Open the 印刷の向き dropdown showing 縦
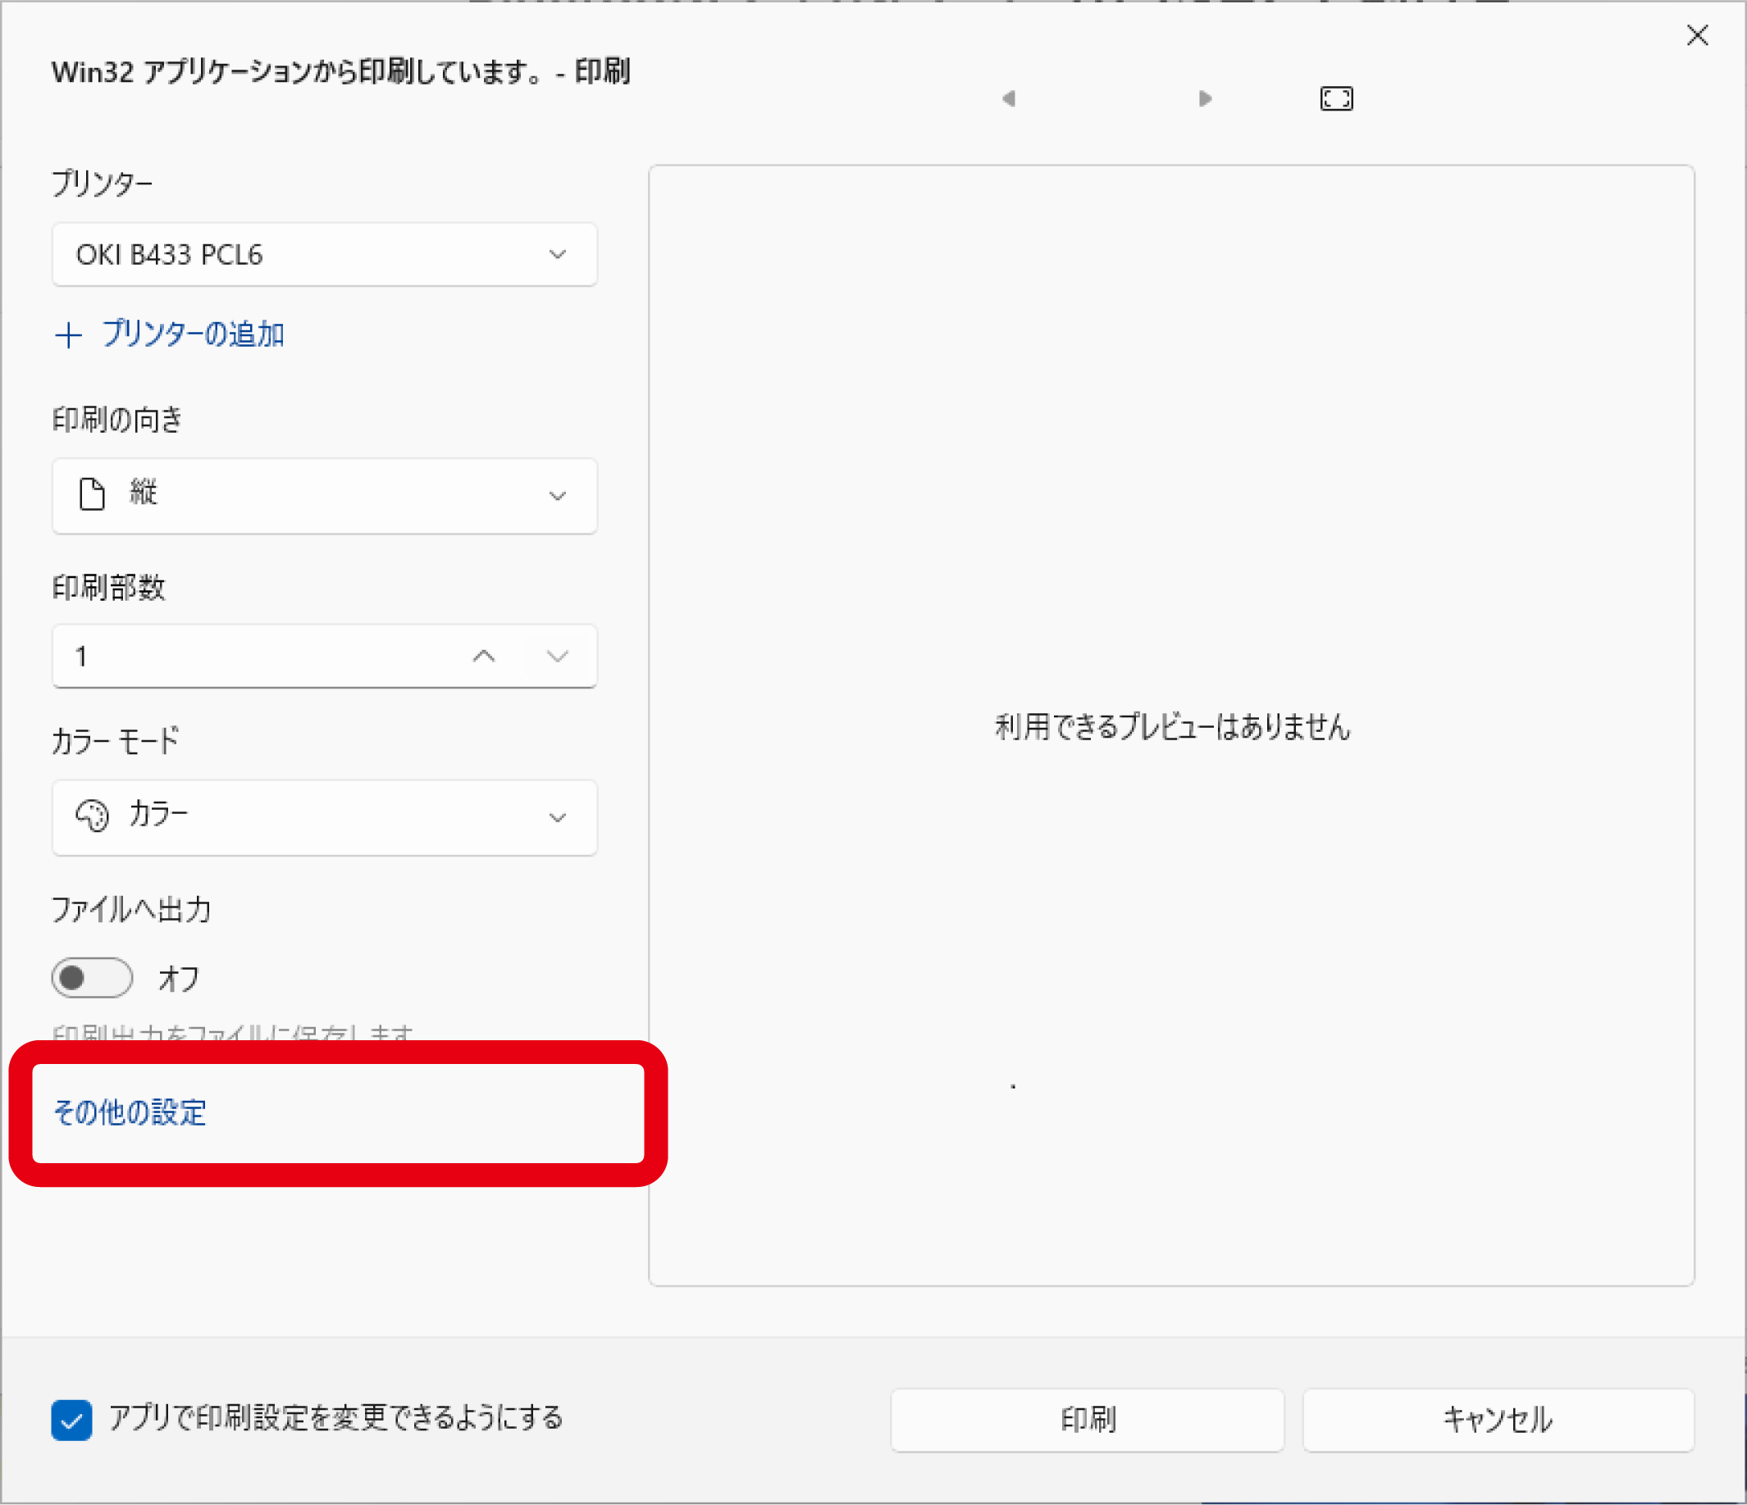This screenshot has height=1505, width=1747. pyautogui.click(x=325, y=495)
